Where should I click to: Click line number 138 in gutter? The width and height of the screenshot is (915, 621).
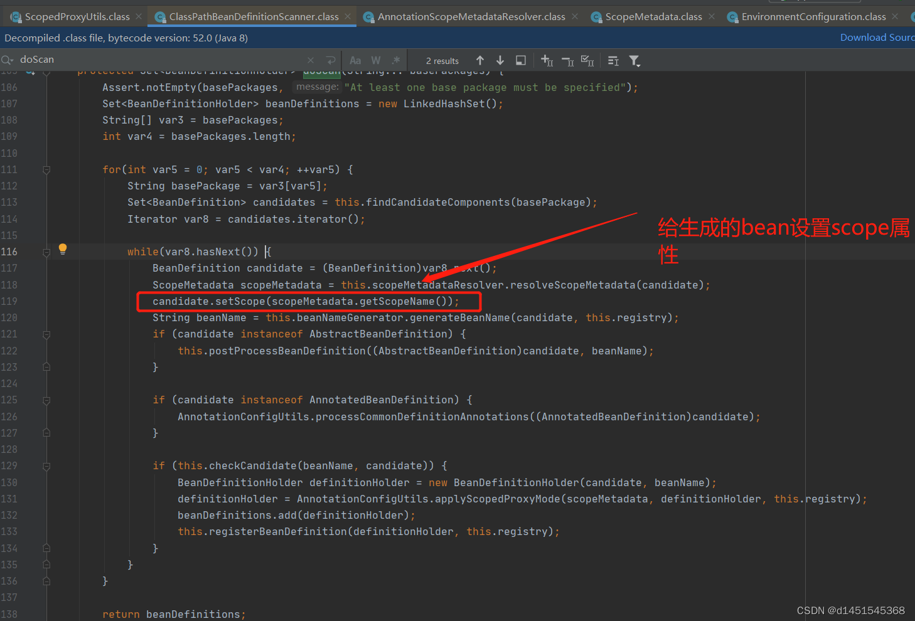coord(9,614)
